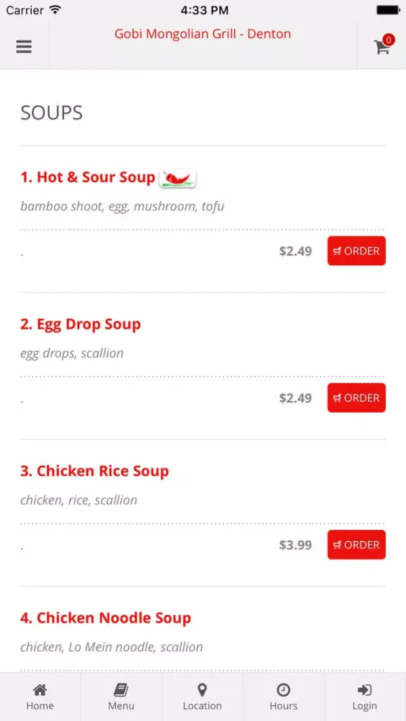Order the Egg Drop Soup
Image resolution: width=406 pixels, height=721 pixels.
pos(356,398)
